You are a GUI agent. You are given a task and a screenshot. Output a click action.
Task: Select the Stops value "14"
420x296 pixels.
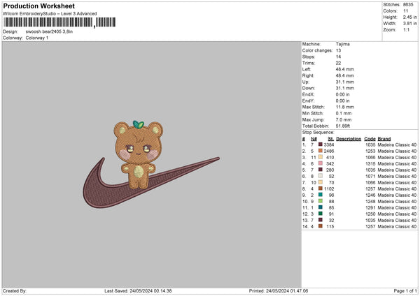pos(338,57)
